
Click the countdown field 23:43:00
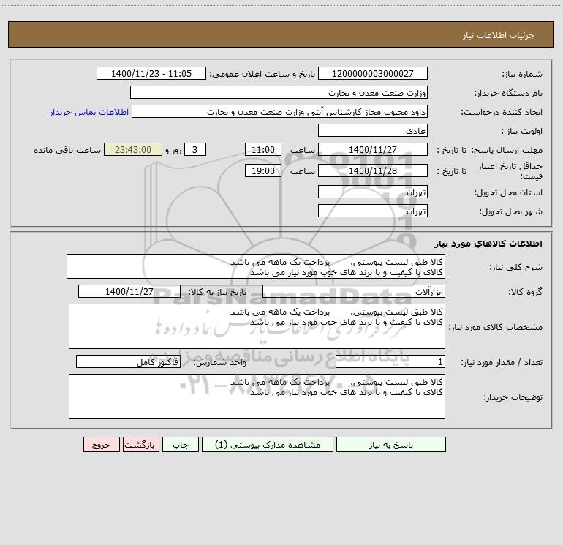pyautogui.click(x=133, y=149)
